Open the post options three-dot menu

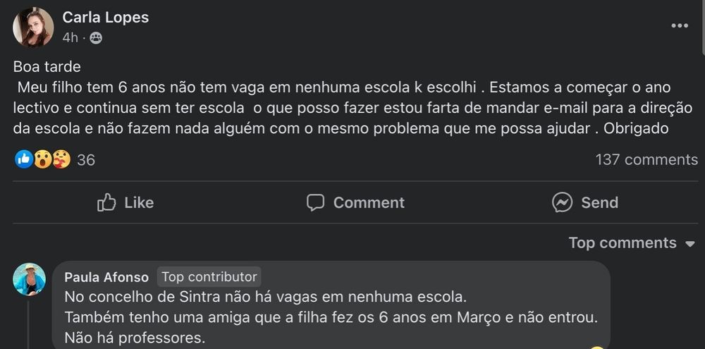[679, 26]
